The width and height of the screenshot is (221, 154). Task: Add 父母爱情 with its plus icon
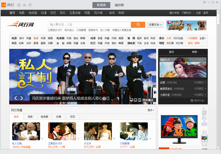[x=150, y=139]
